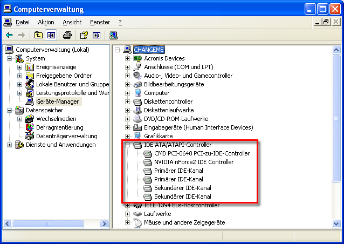Click the print toolbar icon
344x244 pixels.
(x=67, y=35)
